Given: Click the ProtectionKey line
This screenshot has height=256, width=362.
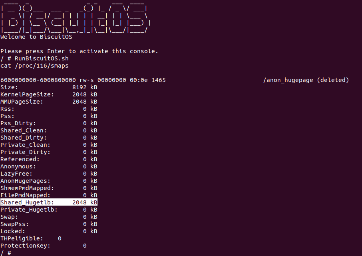Looking at the screenshot, I should point(43,246).
